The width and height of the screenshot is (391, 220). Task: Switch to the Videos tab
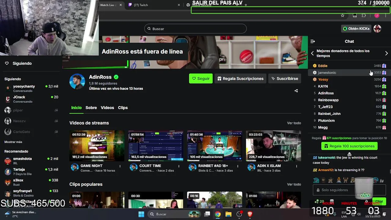108,108
